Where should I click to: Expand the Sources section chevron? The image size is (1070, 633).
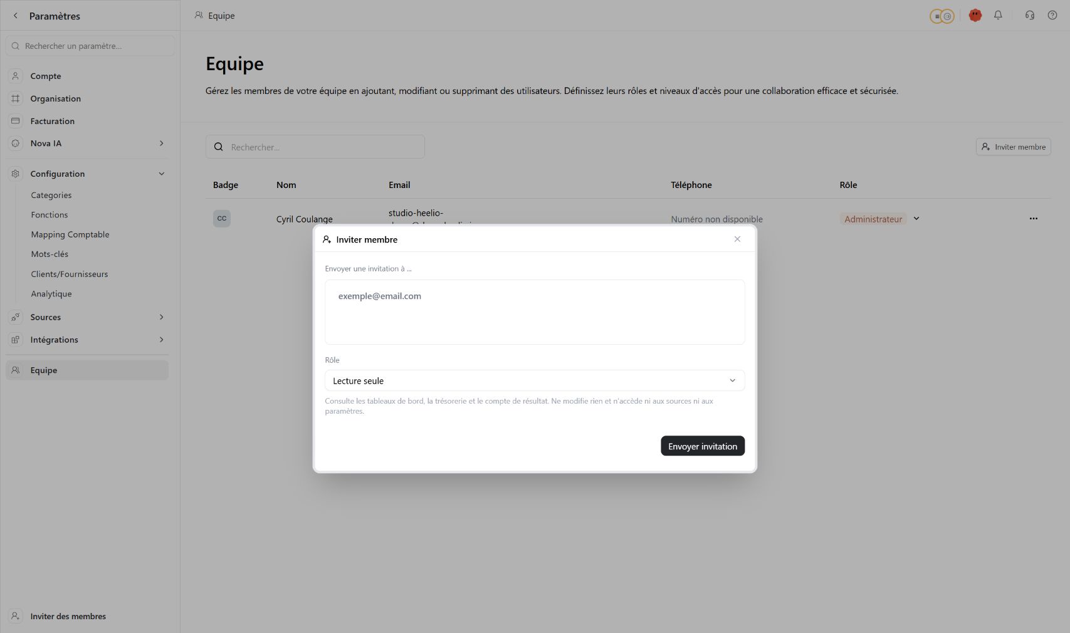coord(162,317)
